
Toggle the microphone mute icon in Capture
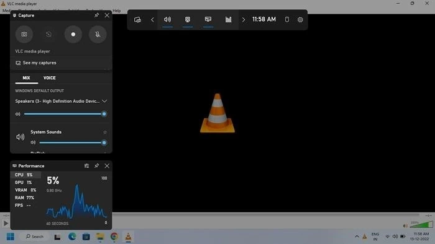[98, 34]
